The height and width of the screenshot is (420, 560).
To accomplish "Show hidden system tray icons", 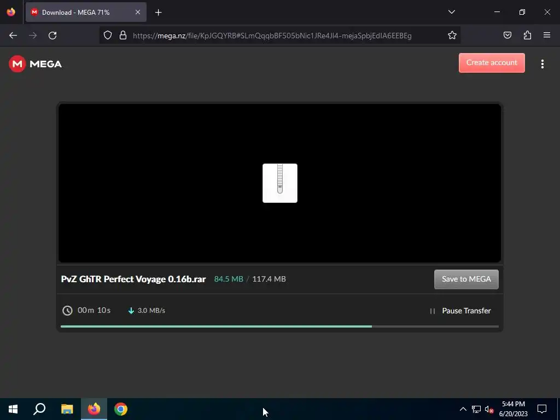I will [x=463, y=409].
